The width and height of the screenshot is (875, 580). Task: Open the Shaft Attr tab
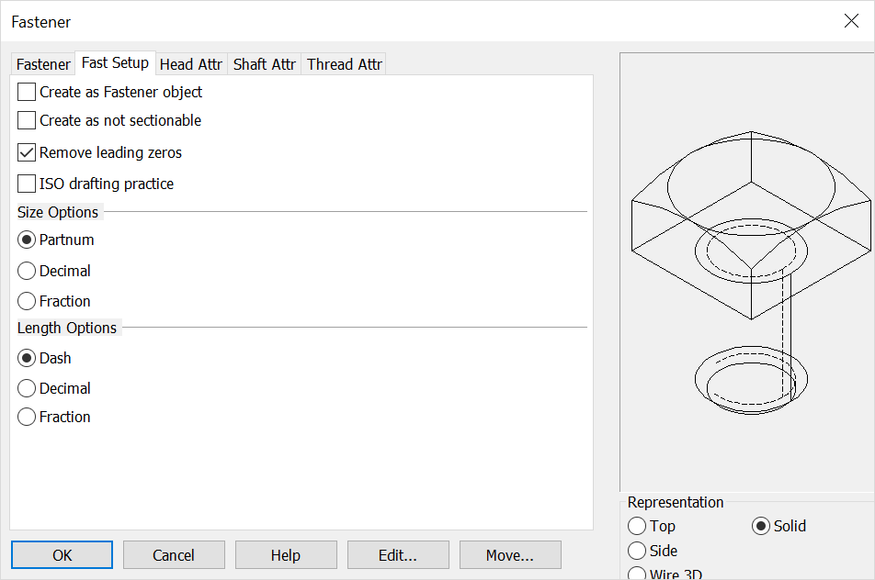(x=264, y=63)
